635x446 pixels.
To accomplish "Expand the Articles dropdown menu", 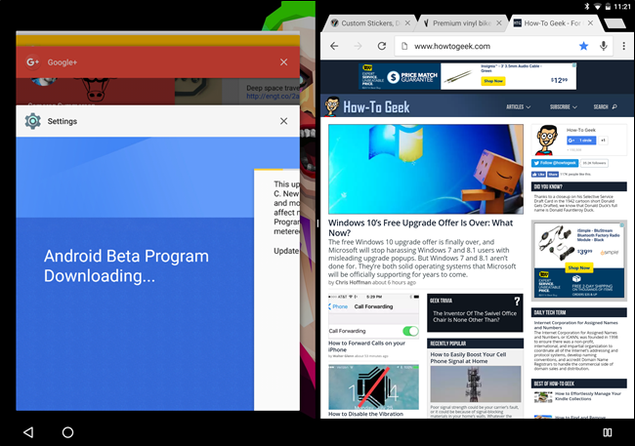I will [x=518, y=106].
